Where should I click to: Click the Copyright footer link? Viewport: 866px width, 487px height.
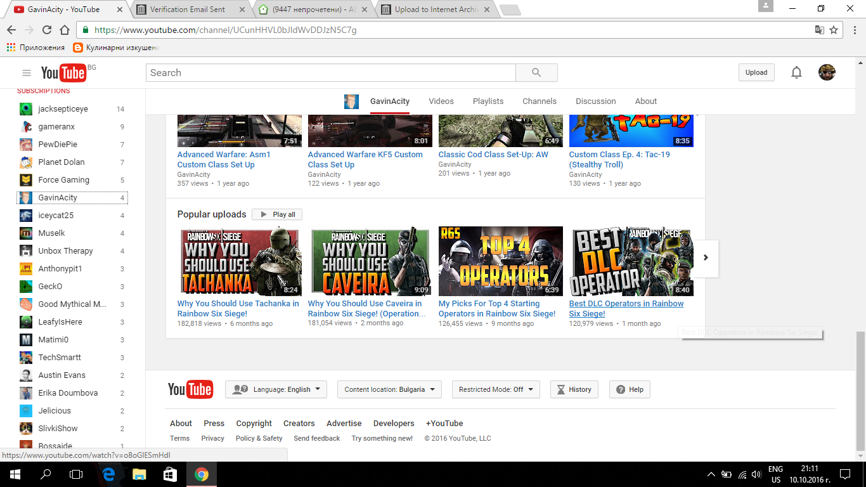[254, 424]
